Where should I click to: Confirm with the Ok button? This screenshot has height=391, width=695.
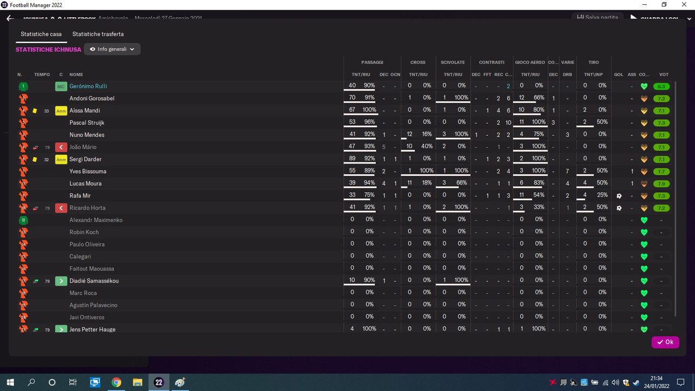coord(665,342)
